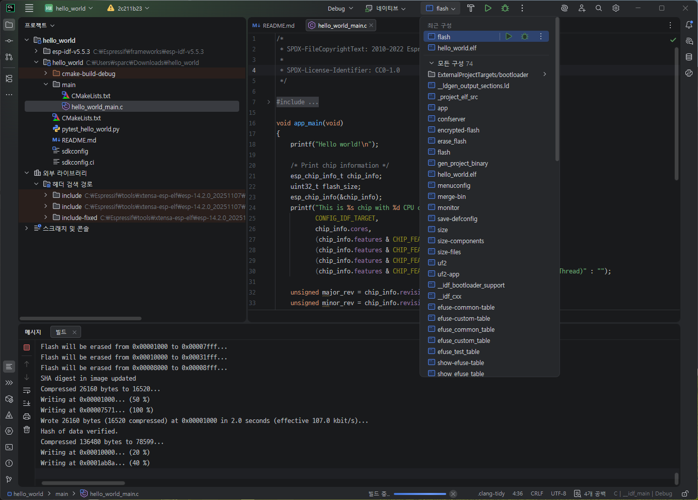Open the Database tool window
Screen dimensions: 698x500
pos(689,57)
